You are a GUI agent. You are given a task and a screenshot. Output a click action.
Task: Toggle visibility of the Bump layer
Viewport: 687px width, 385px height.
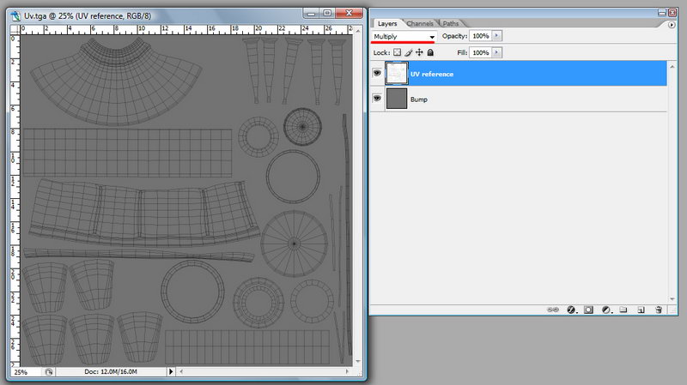[x=377, y=99]
